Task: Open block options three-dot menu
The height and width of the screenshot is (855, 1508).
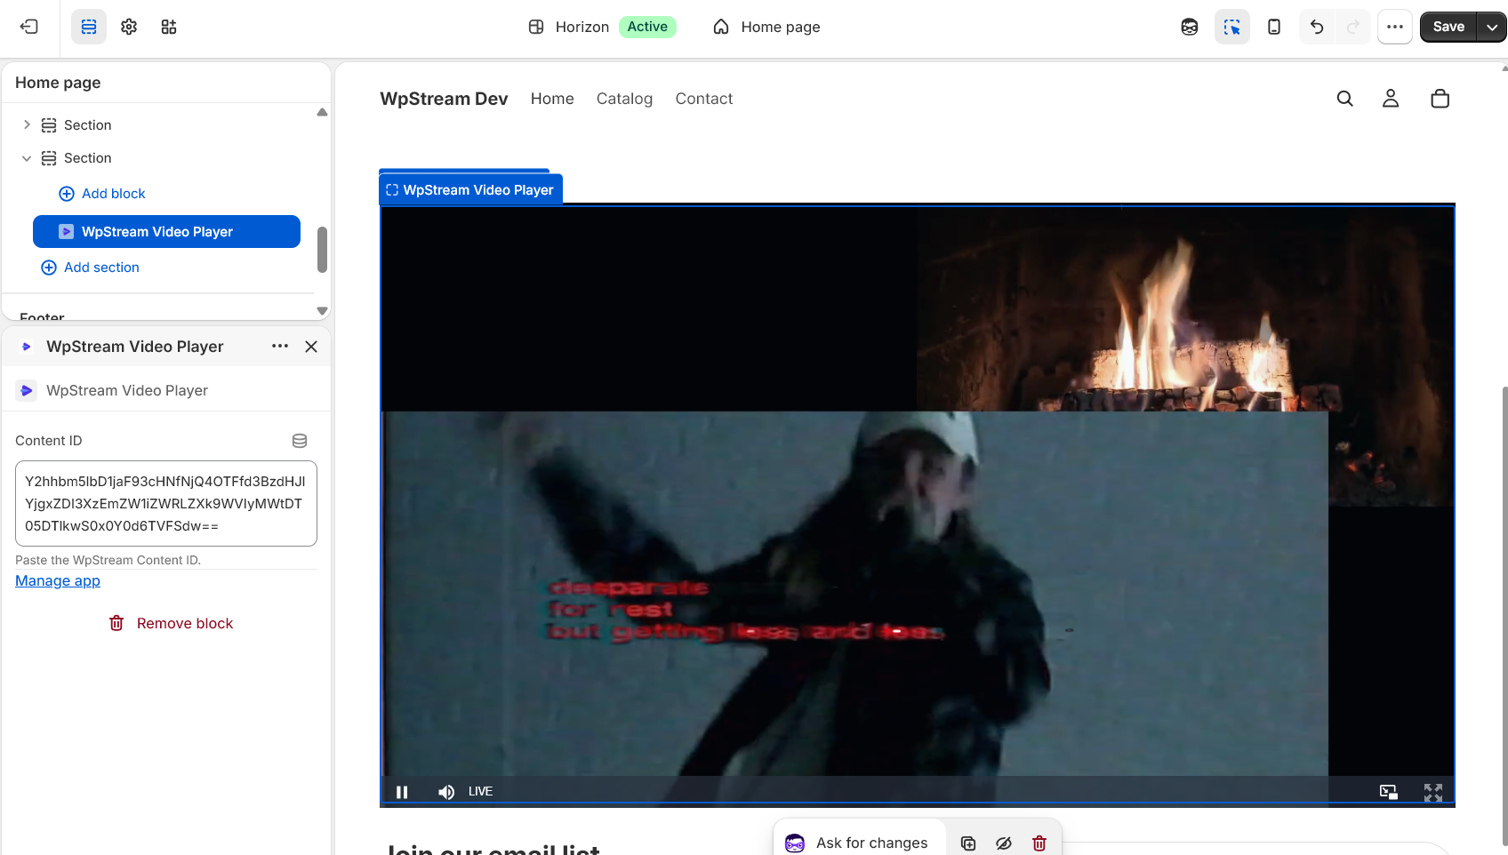Action: (x=280, y=347)
